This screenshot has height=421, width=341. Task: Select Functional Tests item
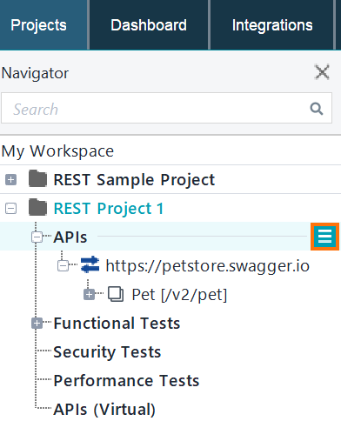click(117, 323)
